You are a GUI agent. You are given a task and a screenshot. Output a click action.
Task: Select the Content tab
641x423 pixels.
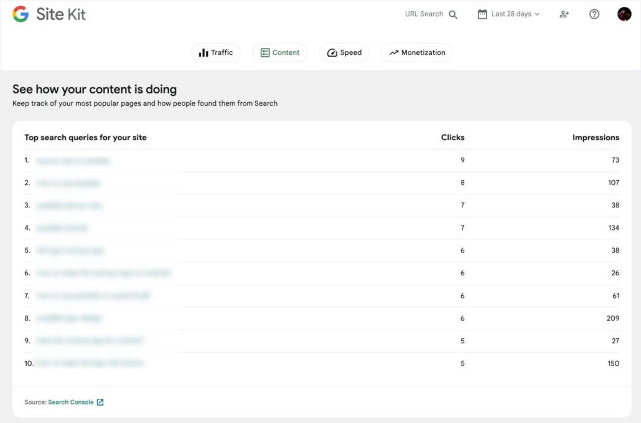pyautogui.click(x=280, y=53)
